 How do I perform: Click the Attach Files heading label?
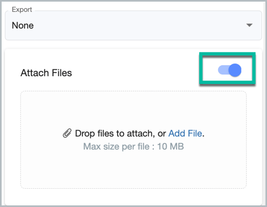tap(46, 73)
